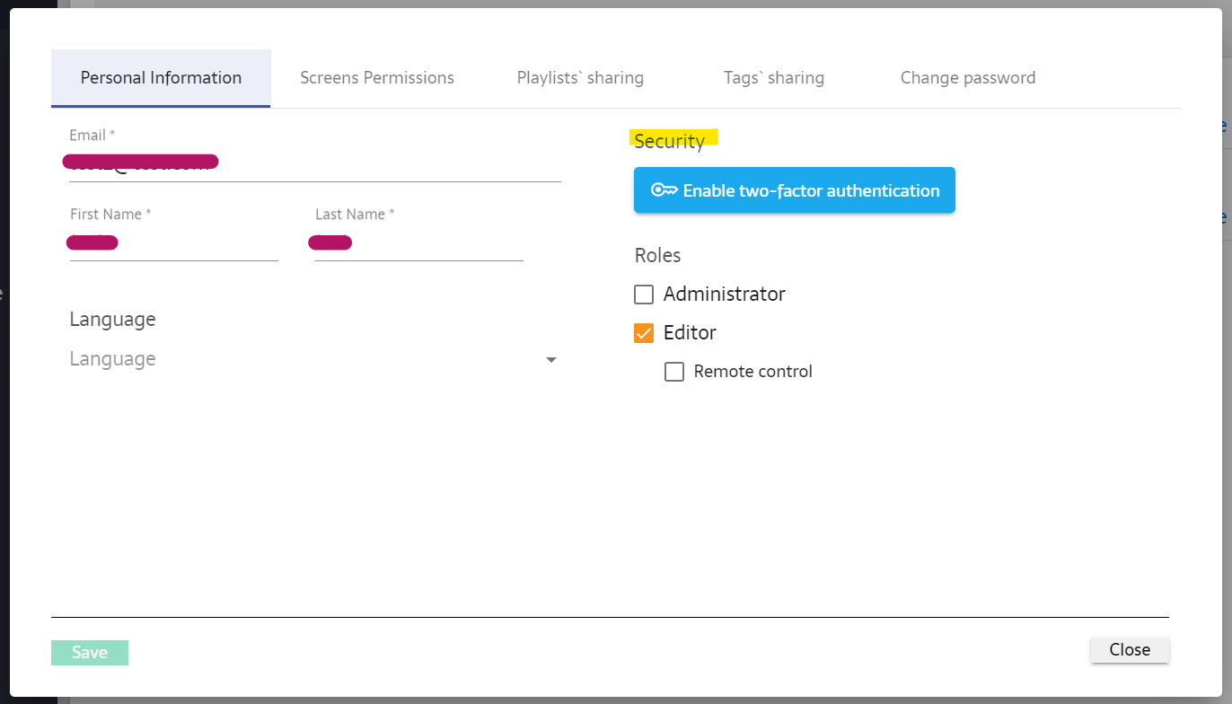Select the Tags` sharing tab
Image resolution: width=1232 pixels, height=704 pixels.
tap(774, 78)
